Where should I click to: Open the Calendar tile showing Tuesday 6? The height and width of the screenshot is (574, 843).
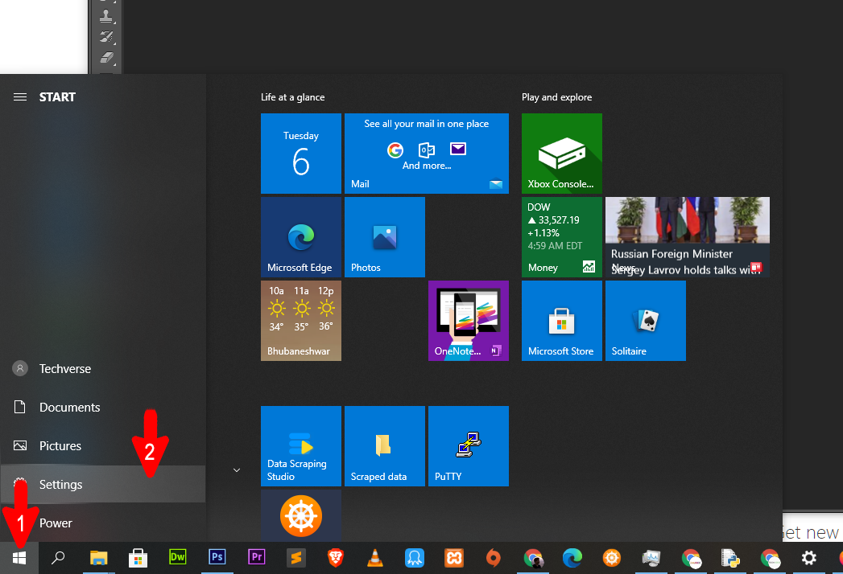pyautogui.click(x=301, y=154)
